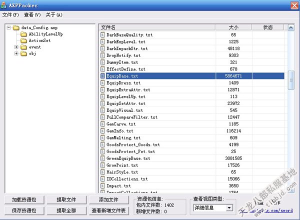Open the 文件(F) menu

click(x=10, y=15)
